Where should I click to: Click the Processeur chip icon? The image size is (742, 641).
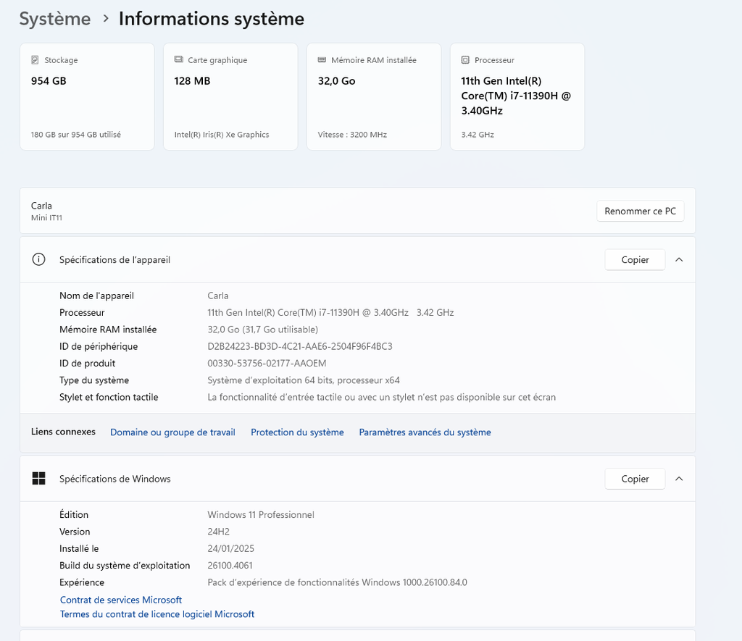click(465, 59)
